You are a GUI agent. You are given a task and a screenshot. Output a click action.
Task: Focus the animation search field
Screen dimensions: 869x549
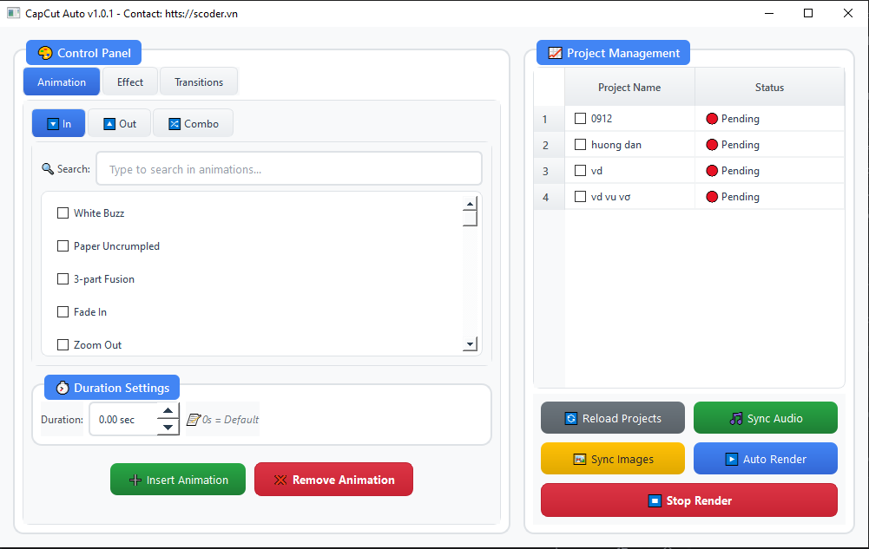(289, 169)
